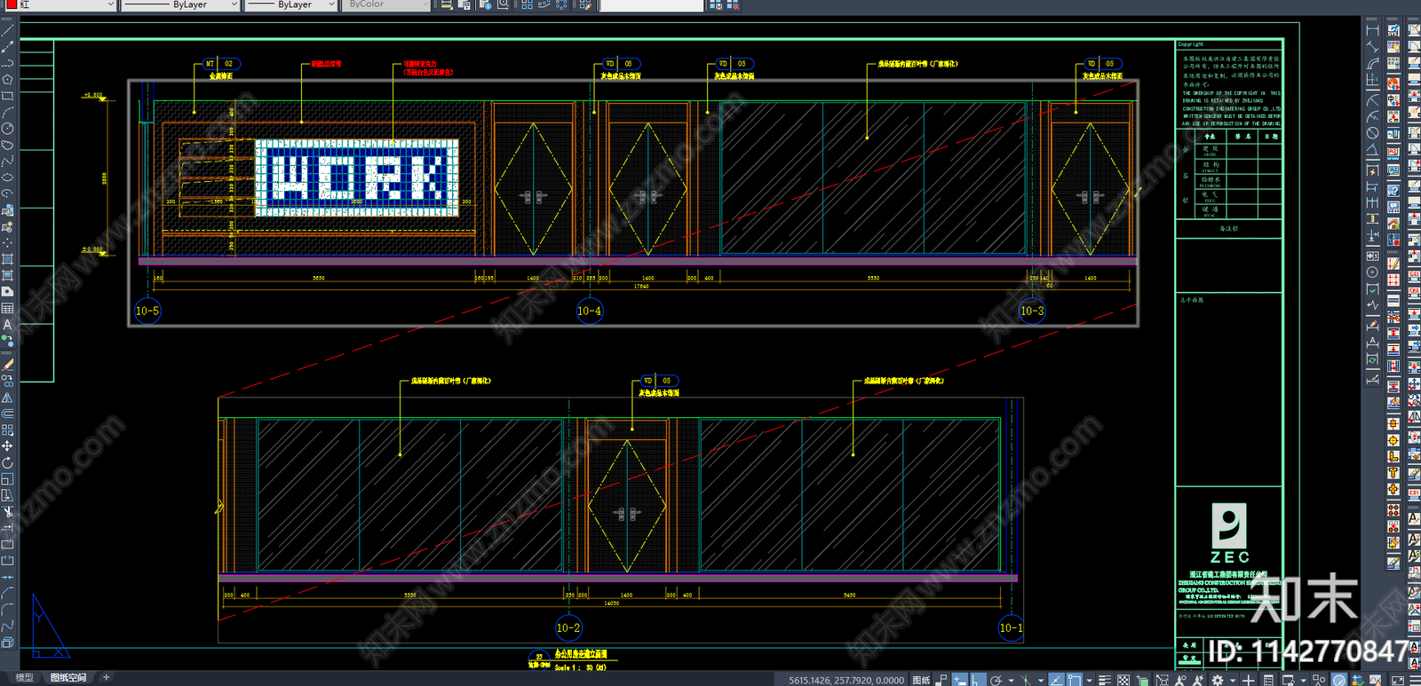The width and height of the screenshot is (1421, 686).
Task: Open the second ByLayer lineweight dropdown
Action: click(290, 4)
